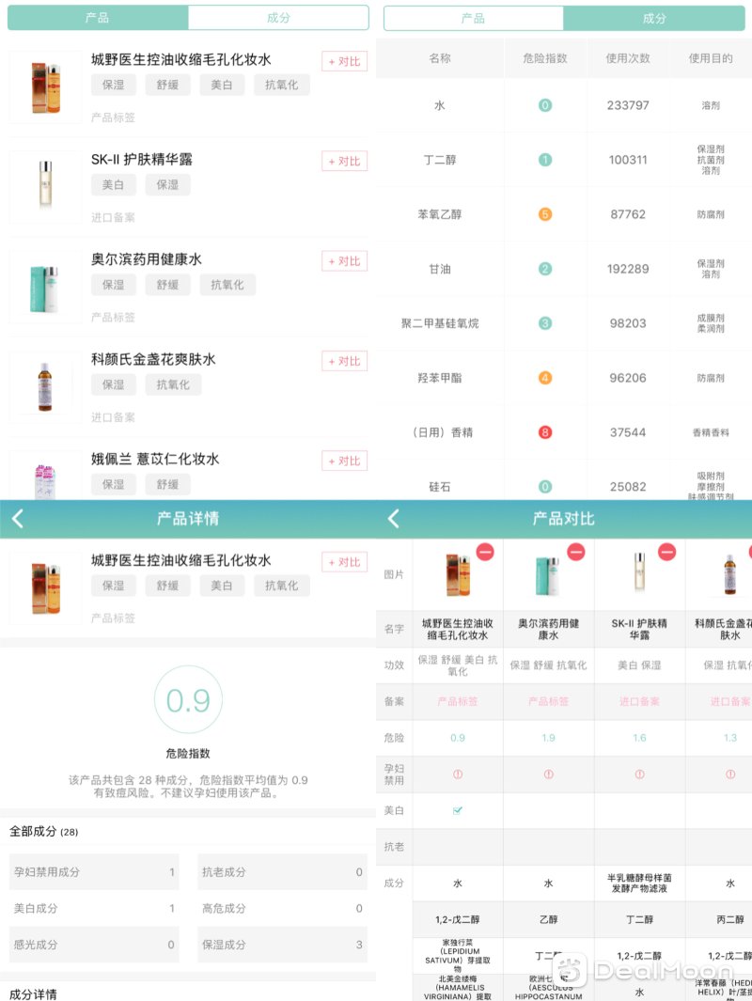The image size is (752, 1001).
Task: Click SK-II bottle image in comparison table
Action: (x=639, y=572)
